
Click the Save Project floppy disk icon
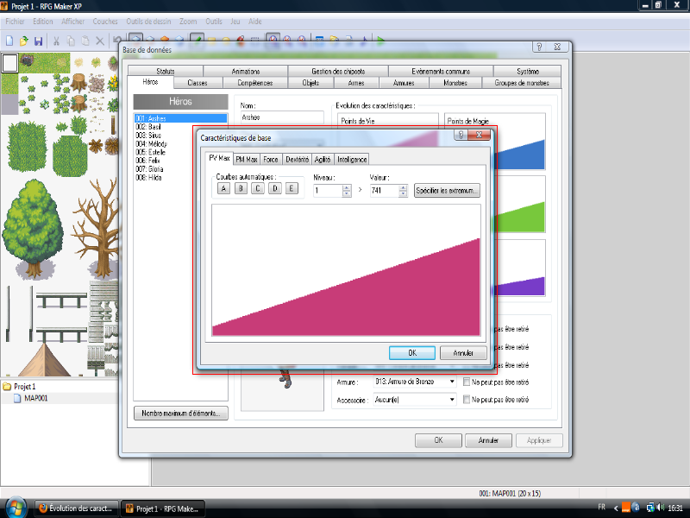point(38,40)
